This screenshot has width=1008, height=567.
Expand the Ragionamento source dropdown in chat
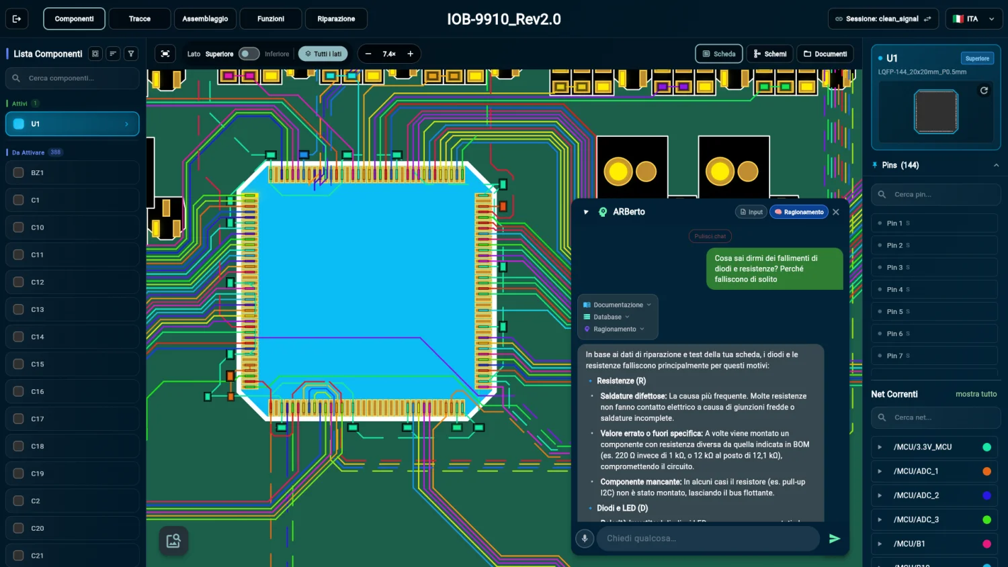tap(614, 329)
